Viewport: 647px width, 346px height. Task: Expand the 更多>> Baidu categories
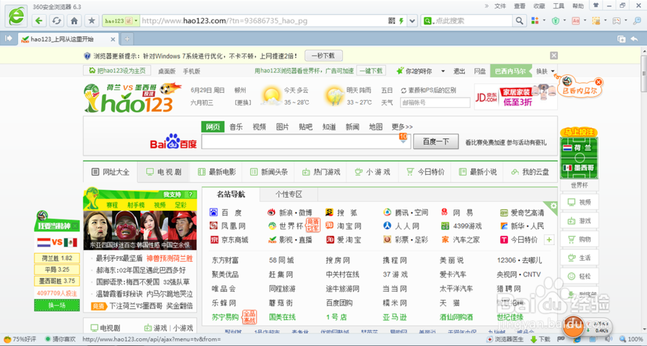point(402,127)
